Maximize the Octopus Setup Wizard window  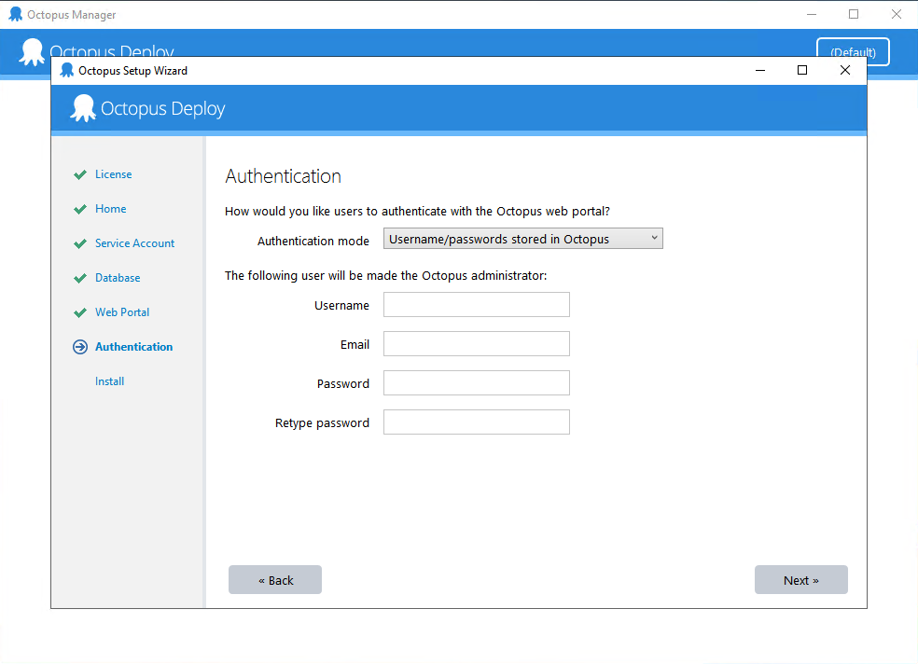pos(802,70)
